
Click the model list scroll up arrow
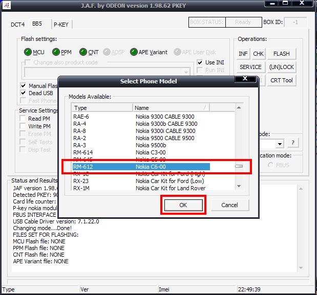pos(239,108)
